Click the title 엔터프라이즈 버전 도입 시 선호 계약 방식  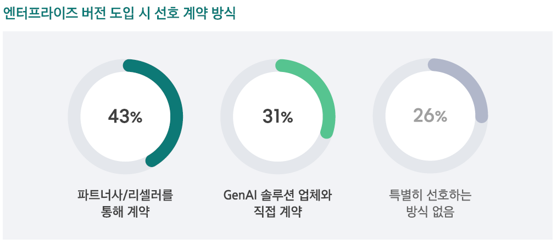[119, 14]
